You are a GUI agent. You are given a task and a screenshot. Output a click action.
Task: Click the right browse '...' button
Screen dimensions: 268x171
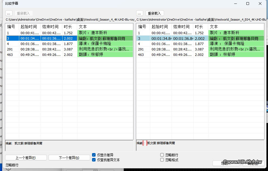[x=139, y=13]
